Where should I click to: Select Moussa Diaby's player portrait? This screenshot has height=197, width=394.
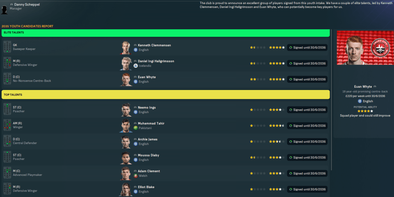126,157
